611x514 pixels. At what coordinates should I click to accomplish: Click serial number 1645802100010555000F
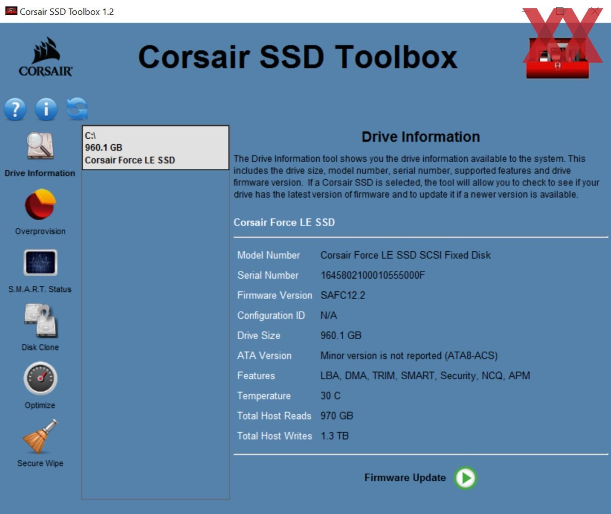pos(372,275)
